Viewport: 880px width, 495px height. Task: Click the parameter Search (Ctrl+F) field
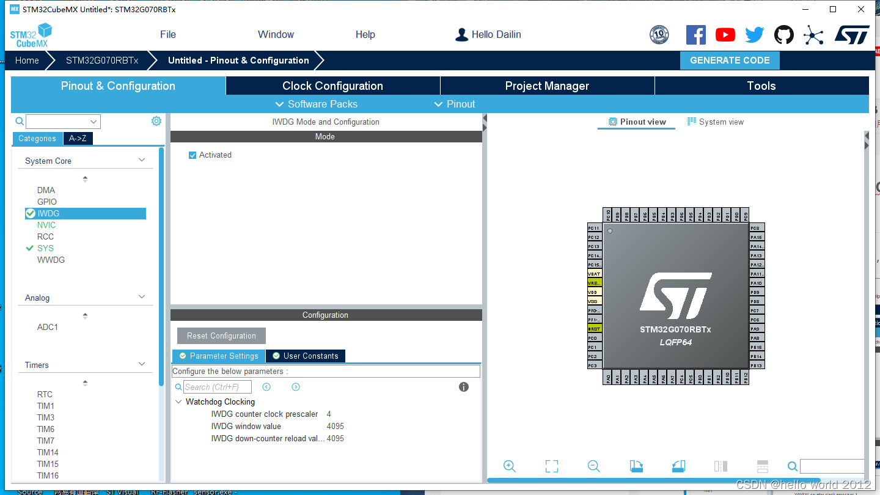tap(218, 387)
